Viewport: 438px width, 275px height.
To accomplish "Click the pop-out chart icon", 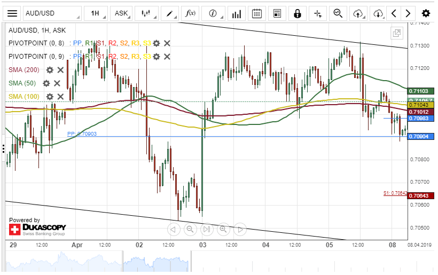I will [x=397, y=33].
